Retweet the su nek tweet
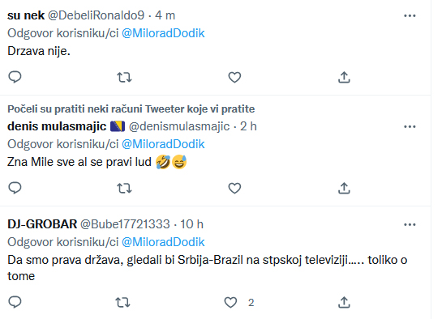 (124, 77)
